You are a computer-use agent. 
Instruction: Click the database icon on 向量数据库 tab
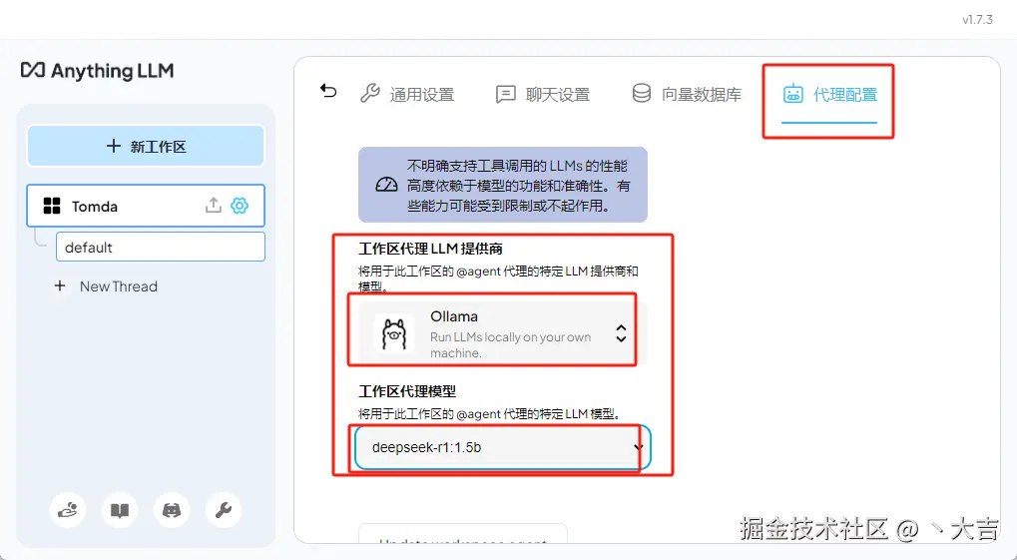(642, 94)
